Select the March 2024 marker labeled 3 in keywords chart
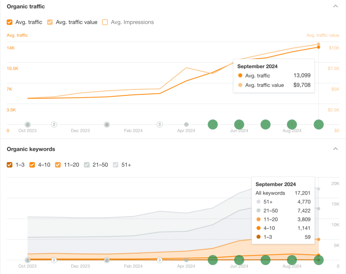 (x=159, y=260)
